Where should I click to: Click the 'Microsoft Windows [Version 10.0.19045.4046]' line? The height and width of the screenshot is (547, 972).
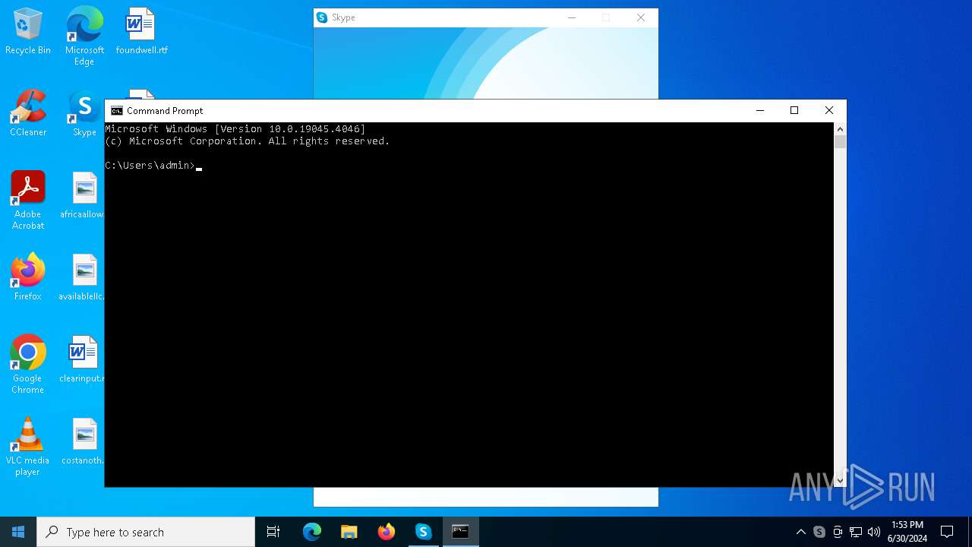(x=235, y=129)
